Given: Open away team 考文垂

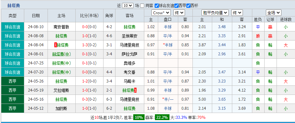Looking at the screenshot, I should click(x=129, y=72).
